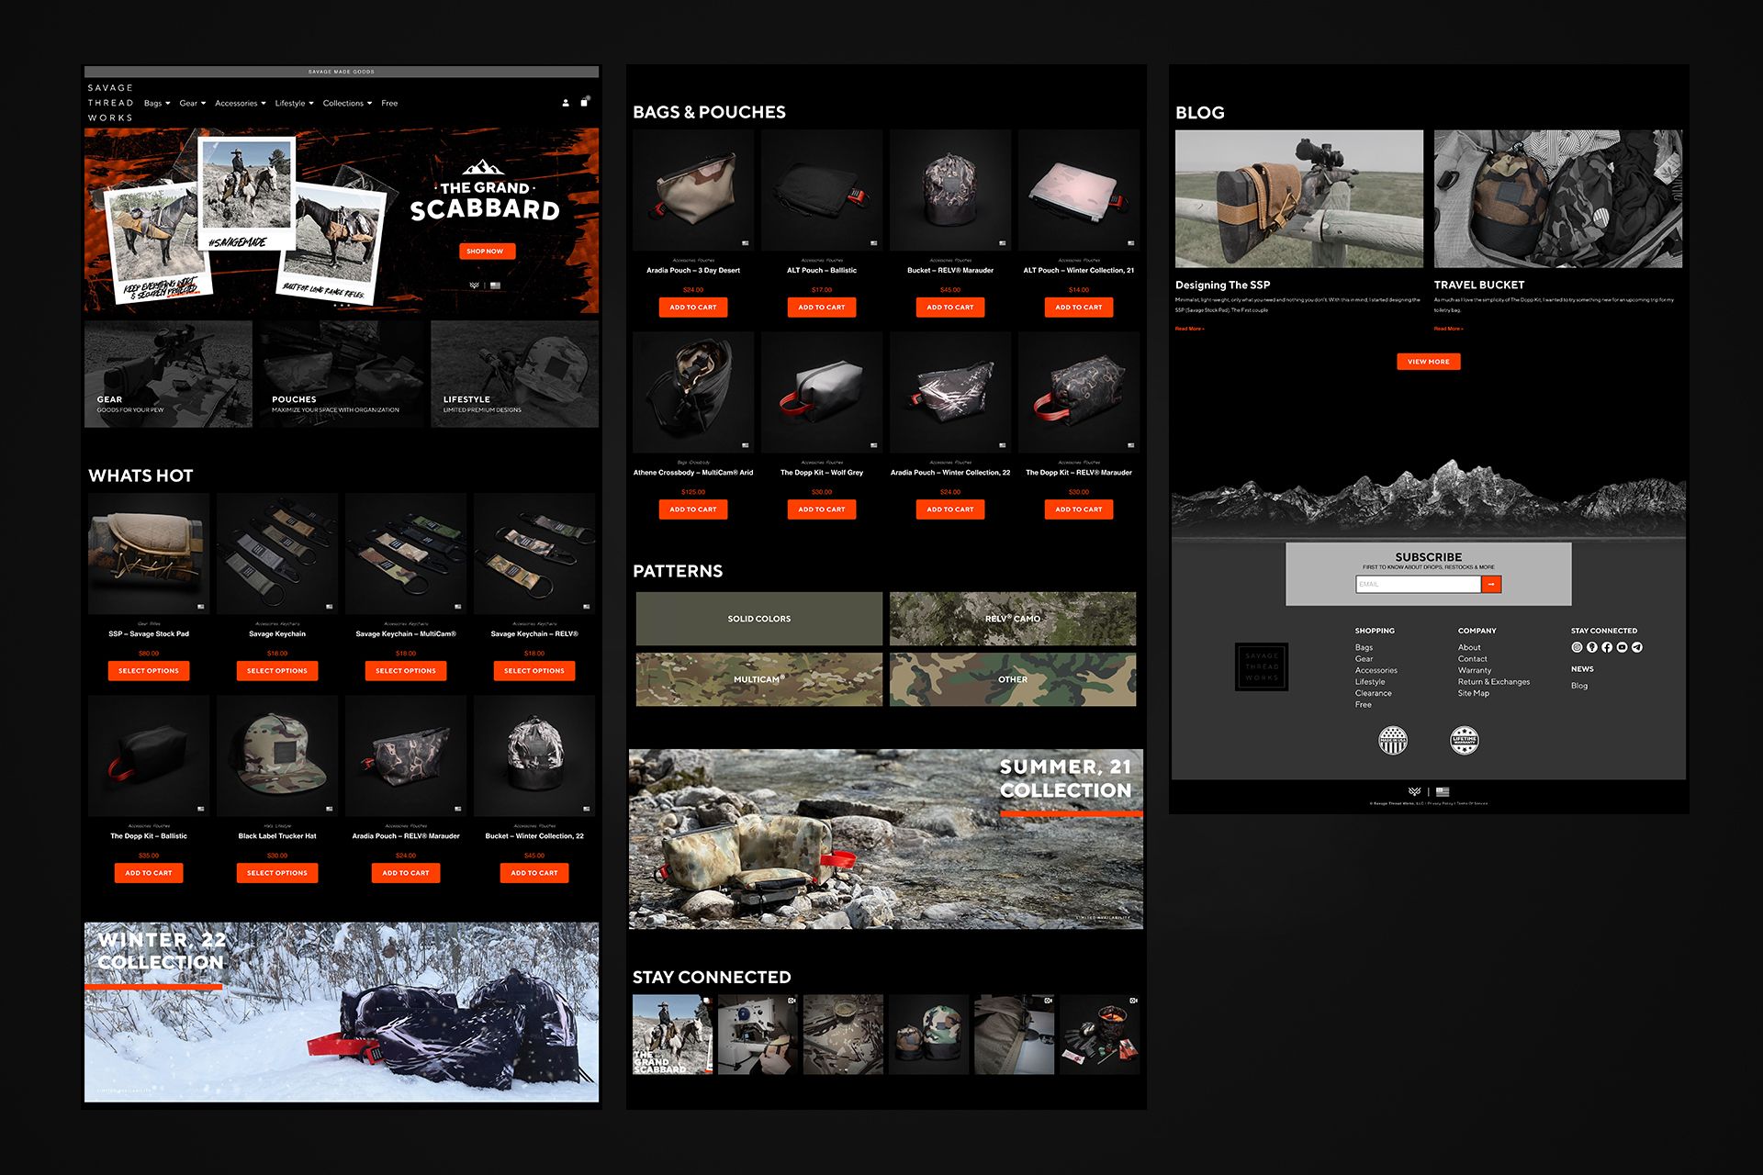This screenshot has width=1763, height=1175.
Task: Add Athene Crossbody MultiCam Arid to cart
Action: coord(693,509)
